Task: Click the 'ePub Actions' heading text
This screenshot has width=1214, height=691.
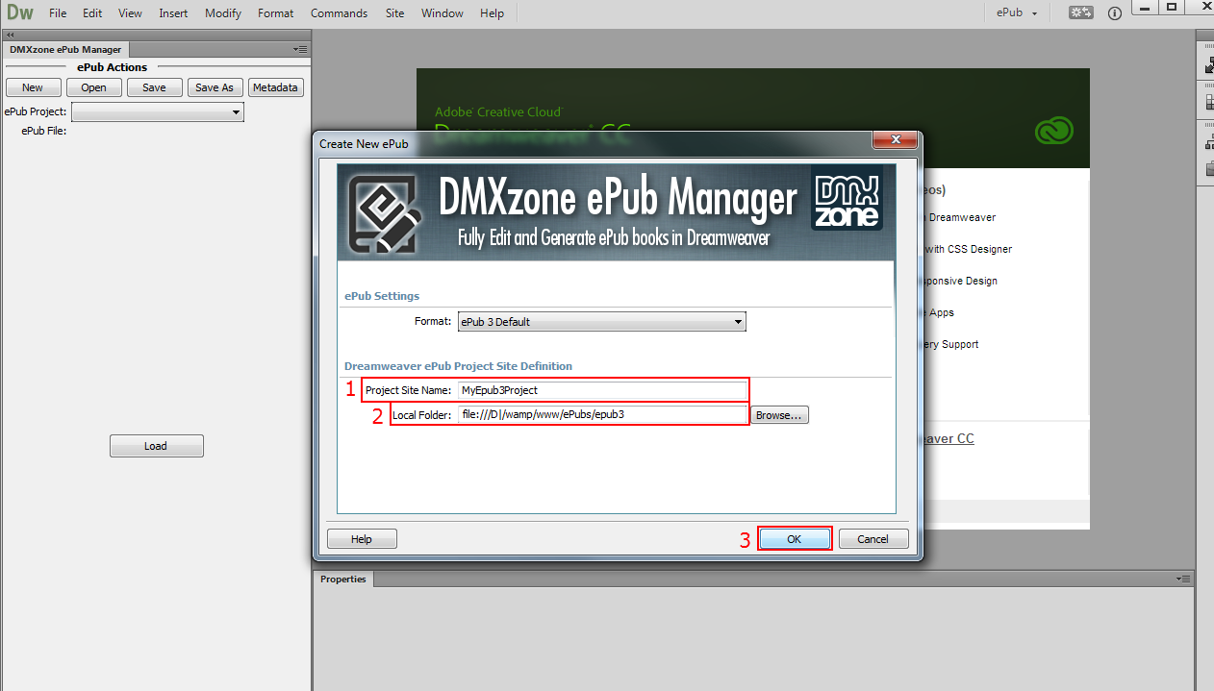Action: coord(113,67)
